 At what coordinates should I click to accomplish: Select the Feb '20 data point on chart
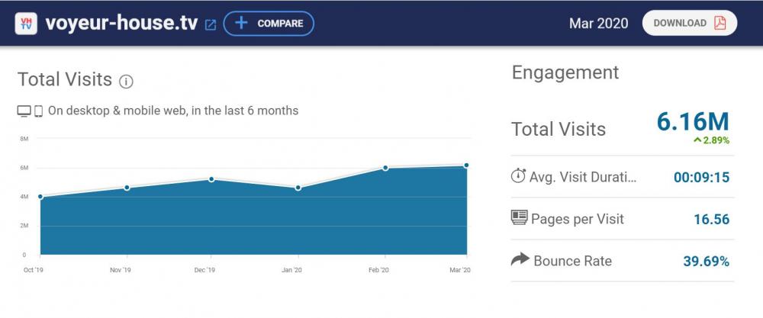point(385,168)
